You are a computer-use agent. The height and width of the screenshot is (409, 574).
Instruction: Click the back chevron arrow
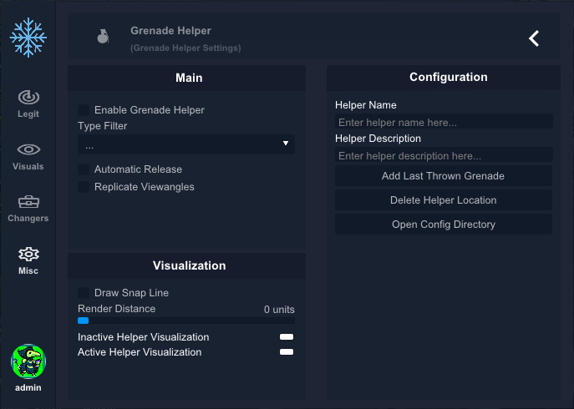(534, 38)
